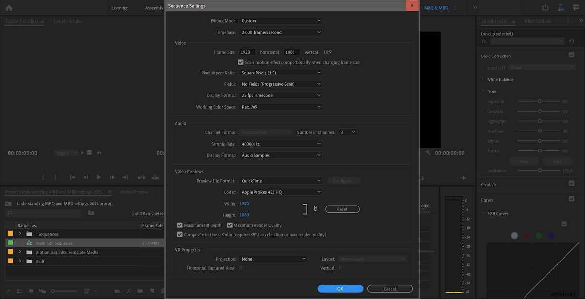The image size is (585, 299).
Task: Click the blue 1920 Width value field
Action: tap(244, 203)
